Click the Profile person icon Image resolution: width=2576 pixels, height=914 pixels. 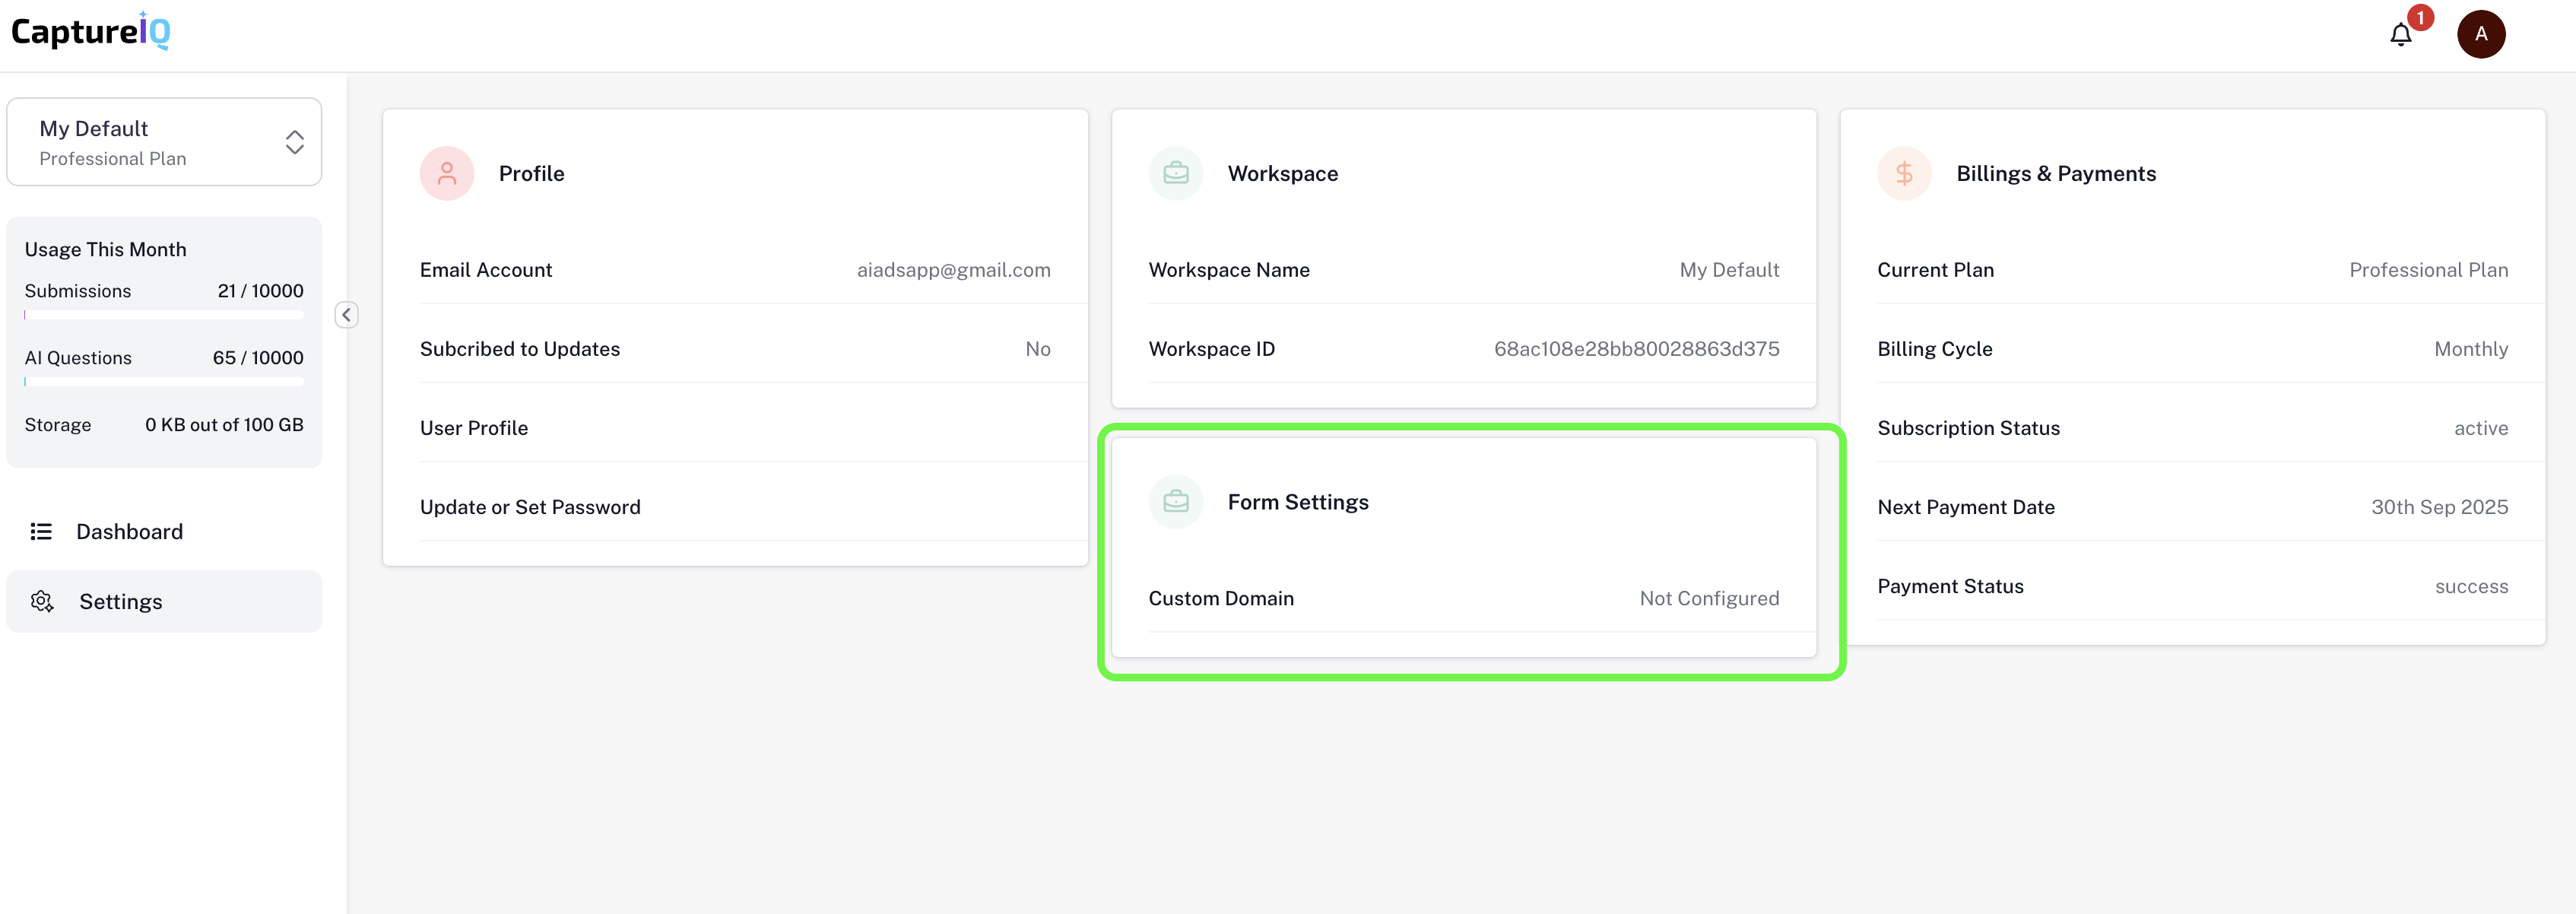point(447,173)
